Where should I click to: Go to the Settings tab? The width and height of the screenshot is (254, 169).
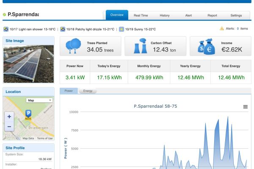coord(236,15)
